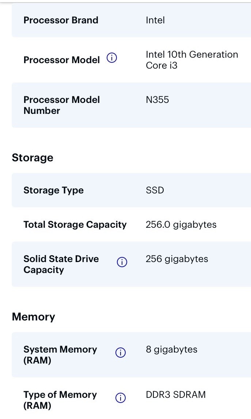Click the Solid State Drive Capacity label
The height and width of the screenshot is (419, 251).
coord(61,264)
